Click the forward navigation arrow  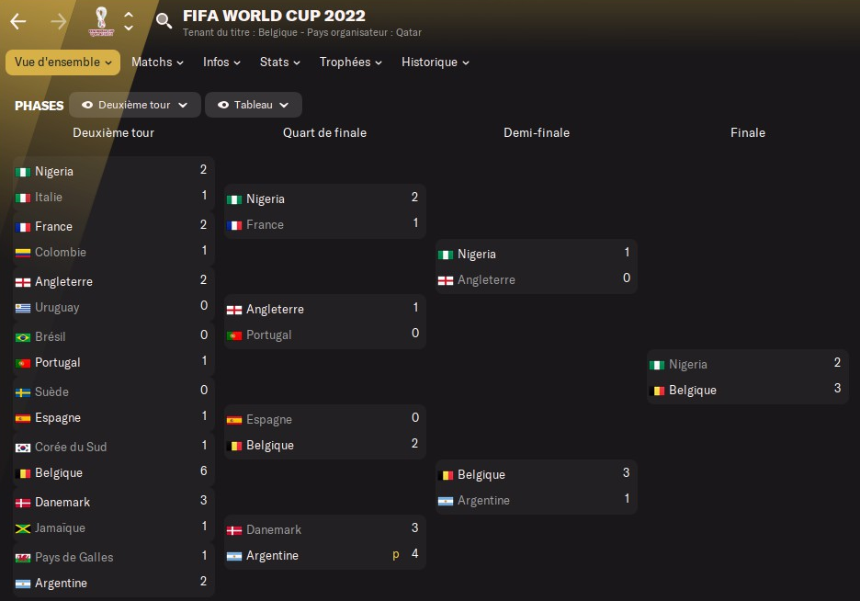coord(59,21)
